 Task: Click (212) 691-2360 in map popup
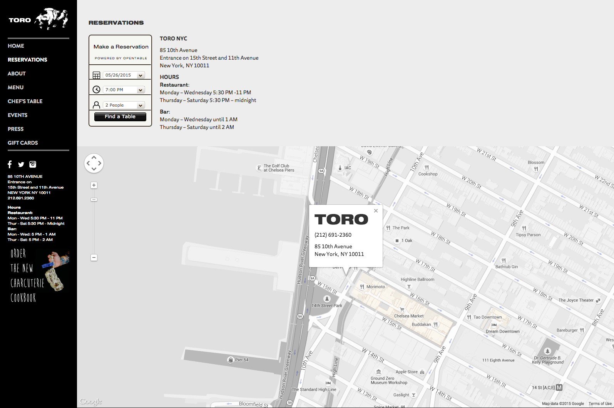click(x=333, y=235)
